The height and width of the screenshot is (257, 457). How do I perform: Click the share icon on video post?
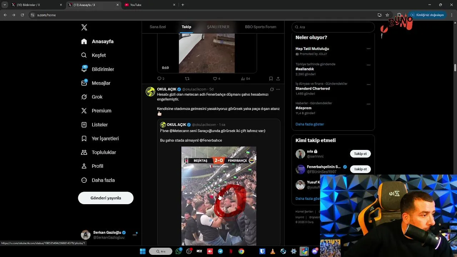(278, 79)
